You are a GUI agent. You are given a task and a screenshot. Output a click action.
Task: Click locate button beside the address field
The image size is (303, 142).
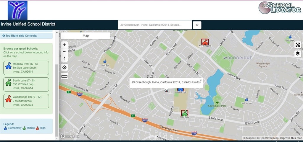pos(197,25)
